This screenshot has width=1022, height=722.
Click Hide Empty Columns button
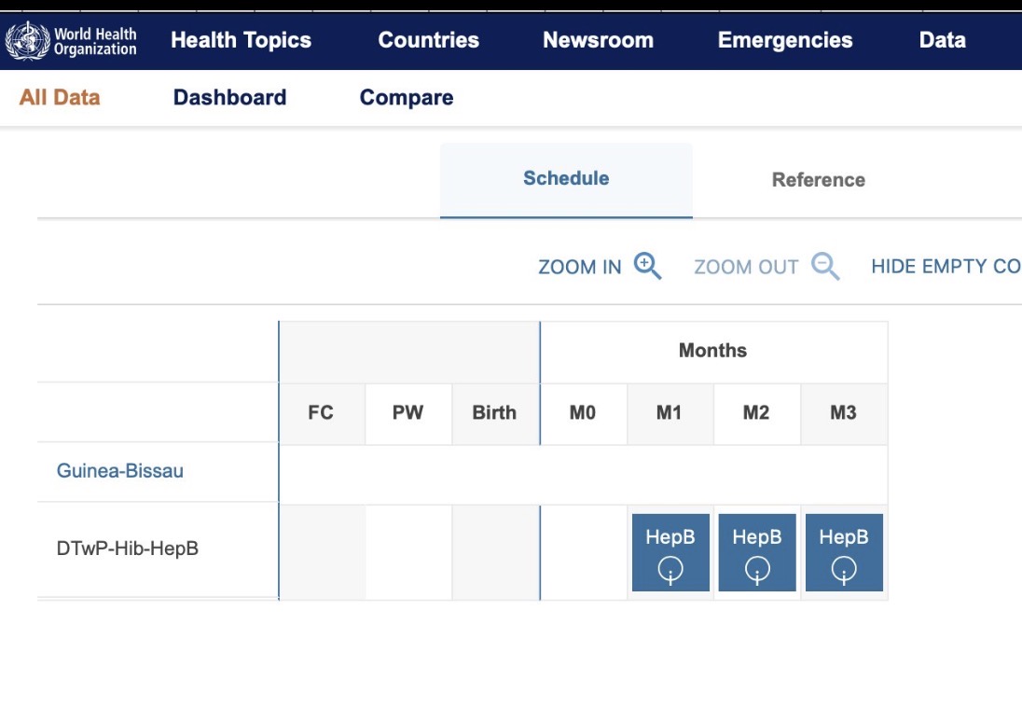946,266
